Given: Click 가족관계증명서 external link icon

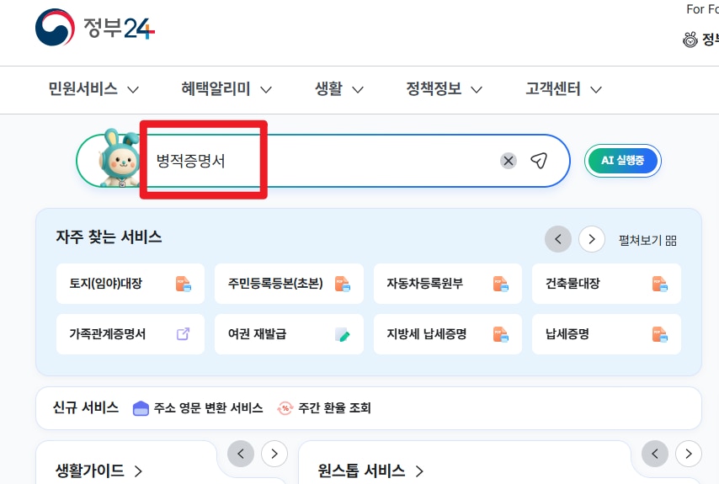Looking at the screenshot, I should point(183,333).
